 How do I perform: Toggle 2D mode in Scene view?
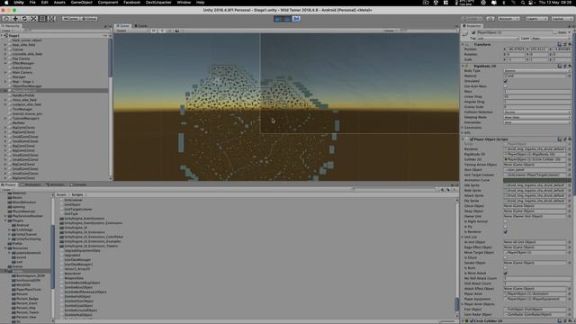pos(154,31)
